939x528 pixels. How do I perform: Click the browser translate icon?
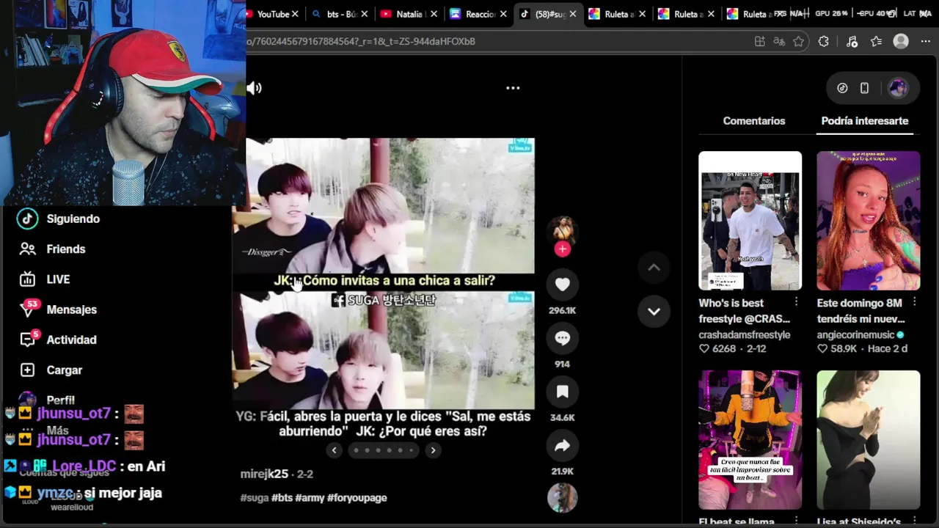click(779, 42)
